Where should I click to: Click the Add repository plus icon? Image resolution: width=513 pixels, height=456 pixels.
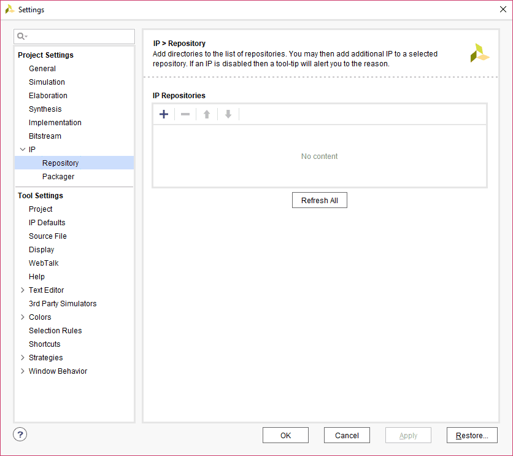tap(164, 114)
